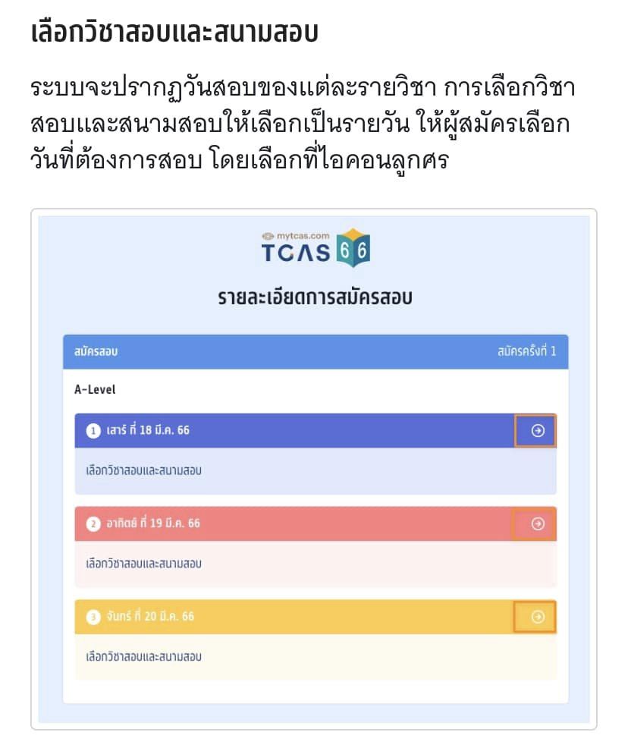
Task: Click the number 2 circle badge
Action: point(93,524)
